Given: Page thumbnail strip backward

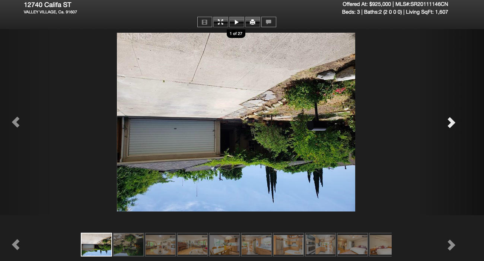Looking at the screenshot, I should coord(16,245).
